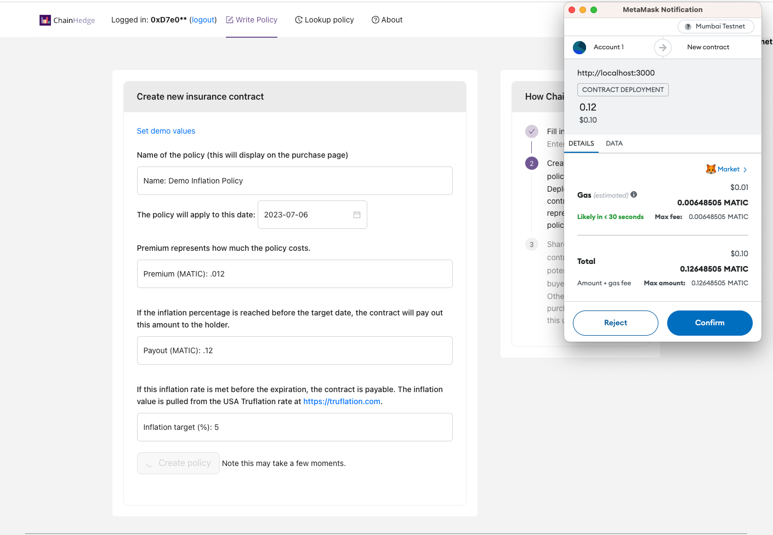Open the Lookup policy menu item
The image size is (773, 535).
(x=325, y=20)
